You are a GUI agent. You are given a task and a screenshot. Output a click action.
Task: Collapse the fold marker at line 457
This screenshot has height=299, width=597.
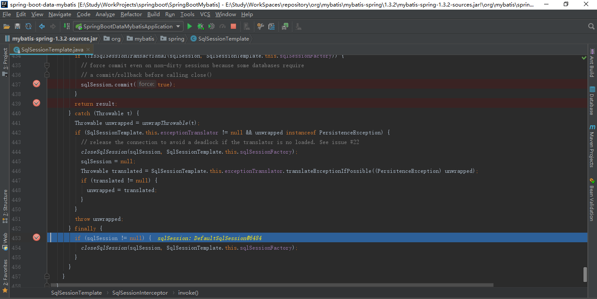47,276
